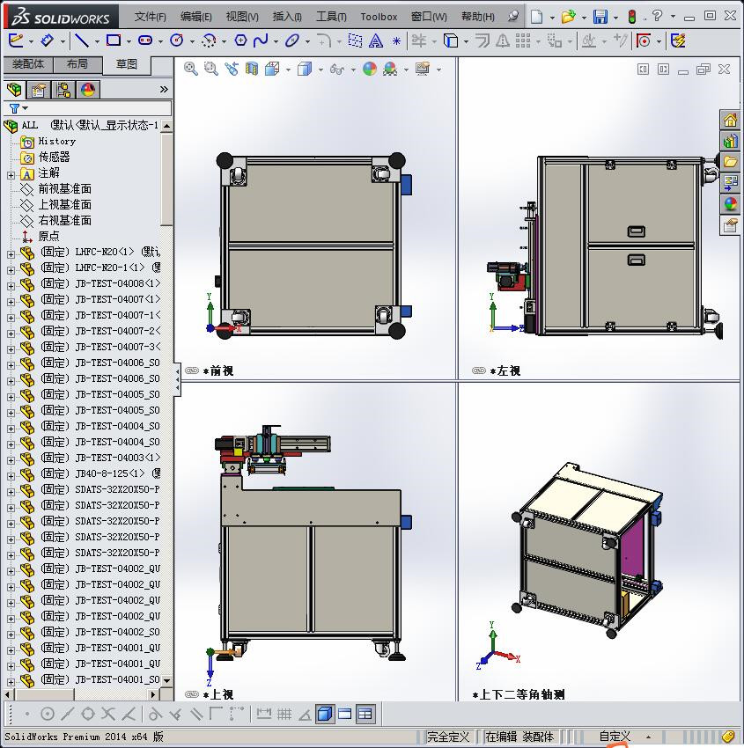Click Zoom to Area icon
Image resolution: width=744 pixels, height=748 pixels.
pos(211,69)
